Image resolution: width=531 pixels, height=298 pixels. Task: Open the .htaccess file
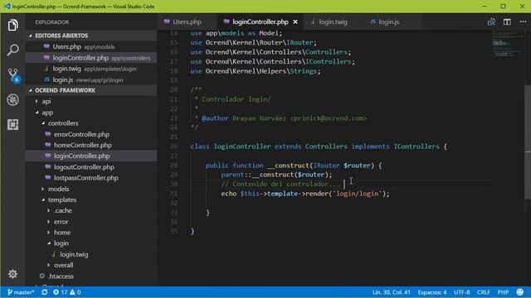coord(91,276)
